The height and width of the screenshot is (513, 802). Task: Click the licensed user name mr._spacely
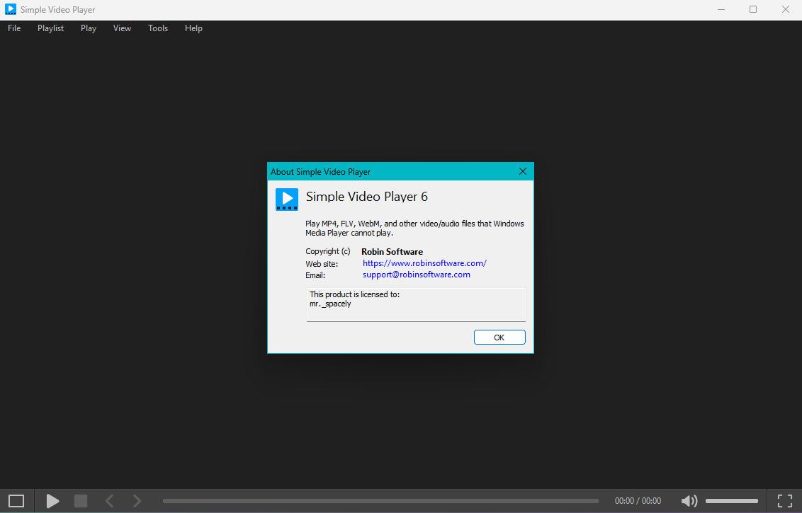pos(330,304)
